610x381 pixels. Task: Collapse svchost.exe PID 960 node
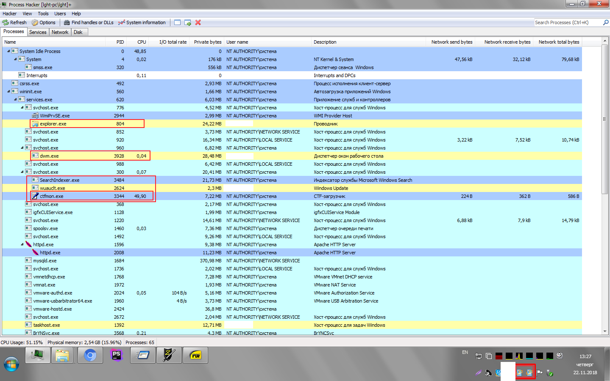[22, 148]
